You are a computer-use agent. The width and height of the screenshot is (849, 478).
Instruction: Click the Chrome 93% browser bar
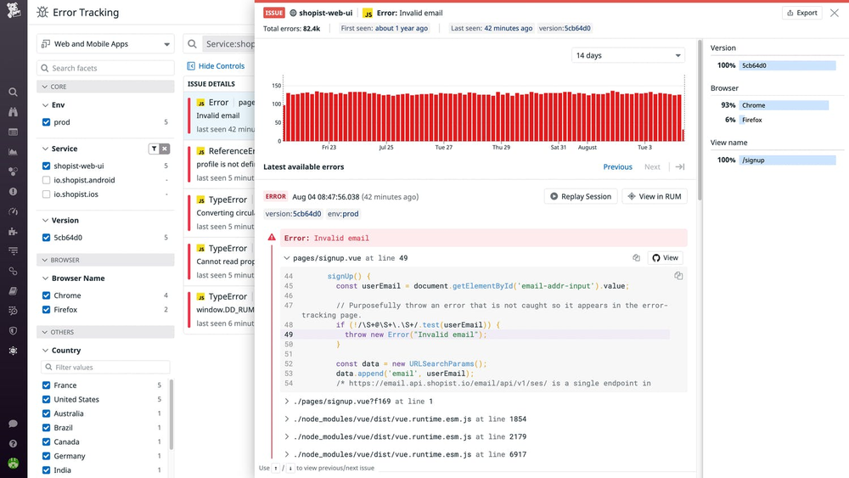coord(782,105)
